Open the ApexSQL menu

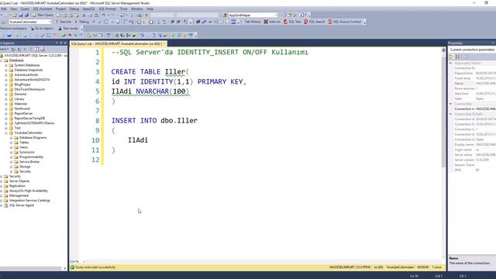[x=88, y=9]
